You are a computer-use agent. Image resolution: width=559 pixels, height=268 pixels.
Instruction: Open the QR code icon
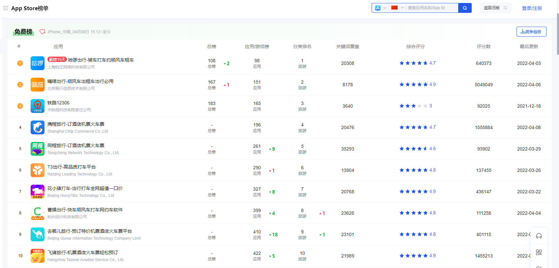coord(539,253)
